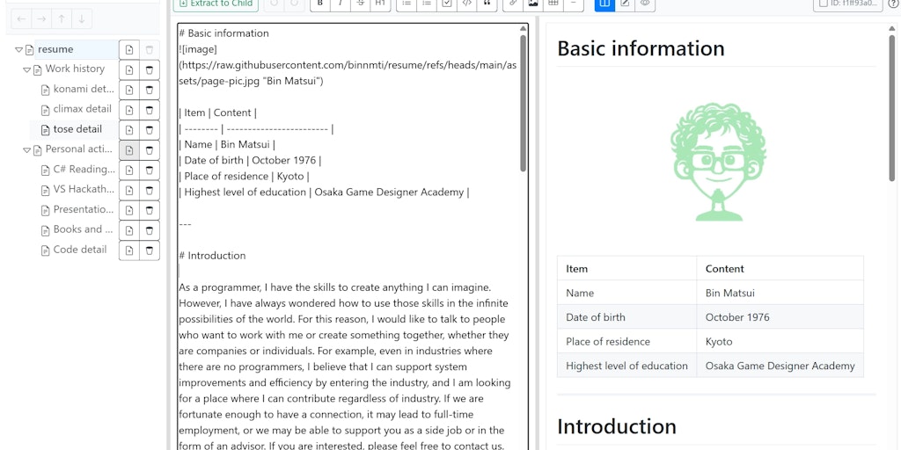Insert a table
This screenshot has width=901, height=450.
click(553, 3)
